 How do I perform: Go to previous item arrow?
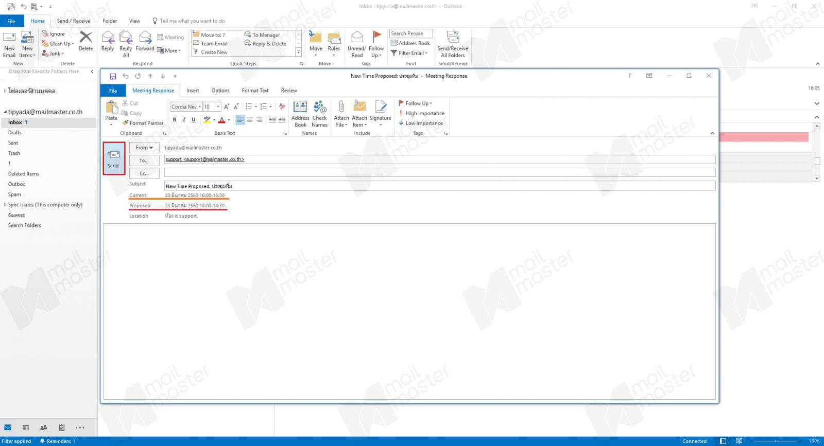150,76
